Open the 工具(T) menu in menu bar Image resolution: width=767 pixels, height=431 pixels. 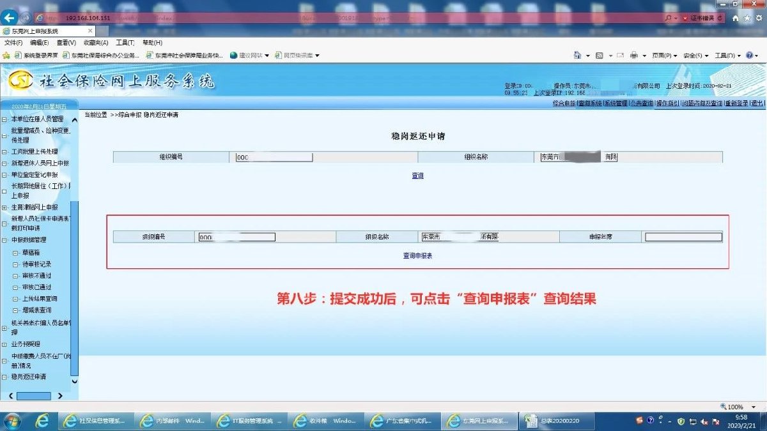tap(125, 43)
